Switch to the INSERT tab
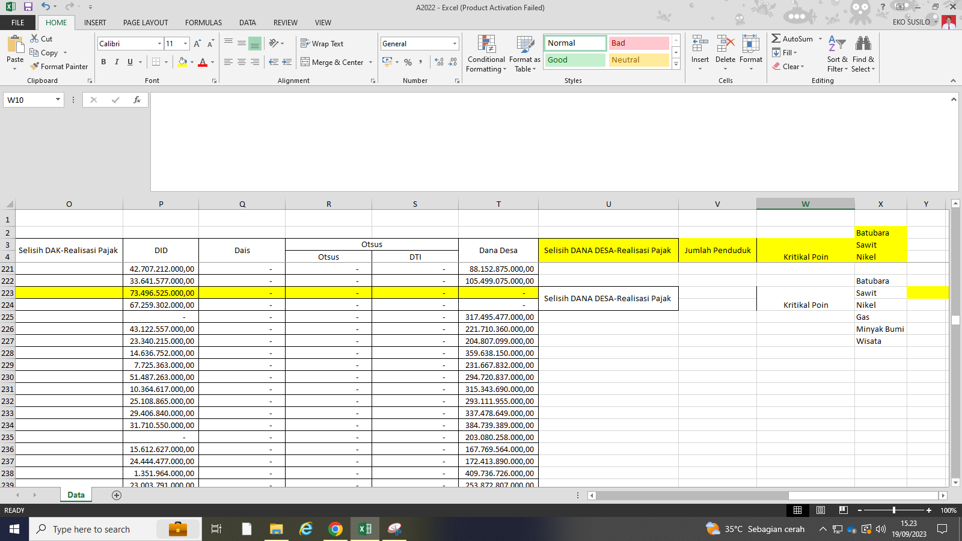 pos(95,22)
